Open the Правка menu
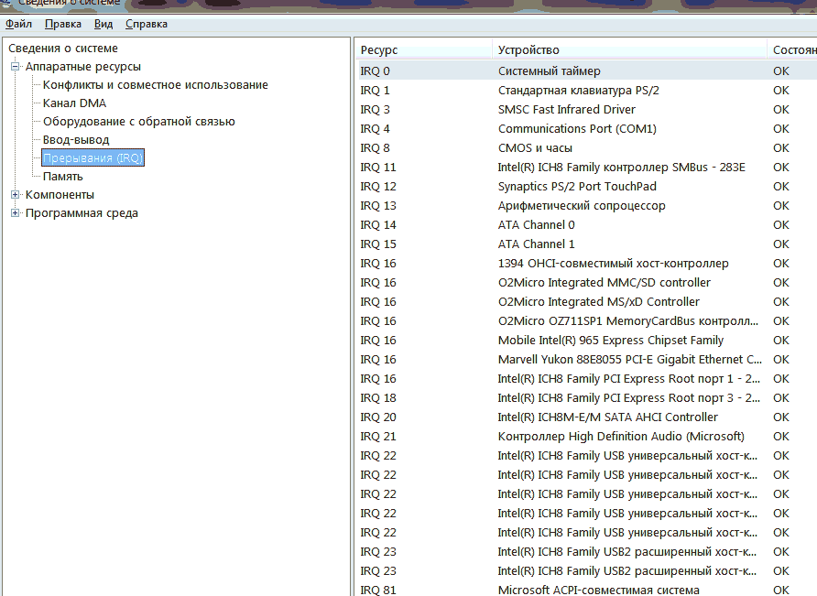The width and height of the screenshot is (817, 596). tap(62, 24)
